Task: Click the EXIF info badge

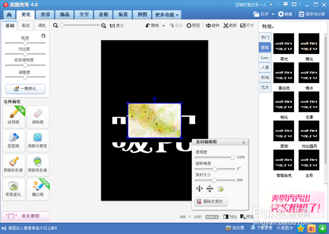Action: tap(212, 217)
